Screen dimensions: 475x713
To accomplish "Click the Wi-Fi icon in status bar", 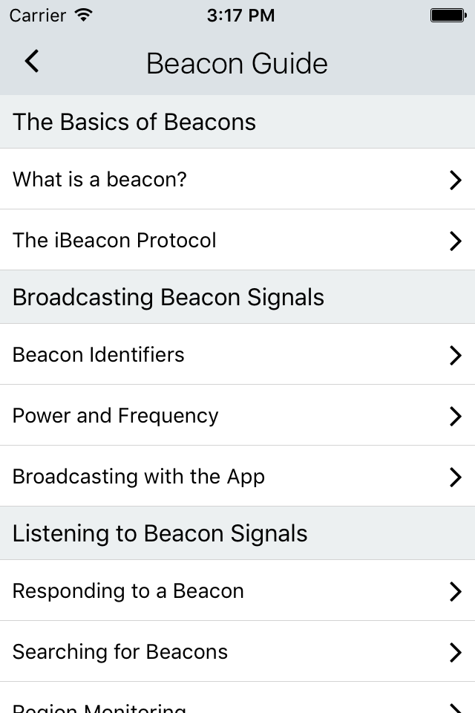I will coord(84,15).
